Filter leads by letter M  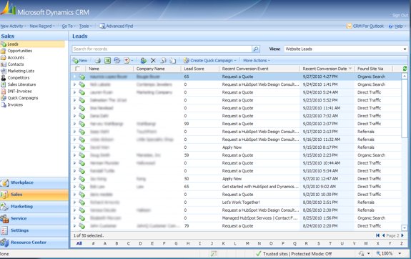[x=247, y=243]
